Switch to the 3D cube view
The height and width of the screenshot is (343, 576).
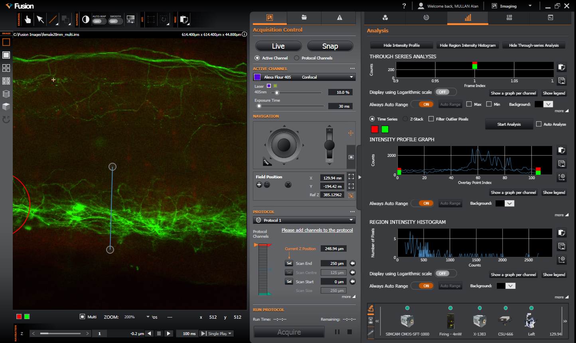coord(6,106)
